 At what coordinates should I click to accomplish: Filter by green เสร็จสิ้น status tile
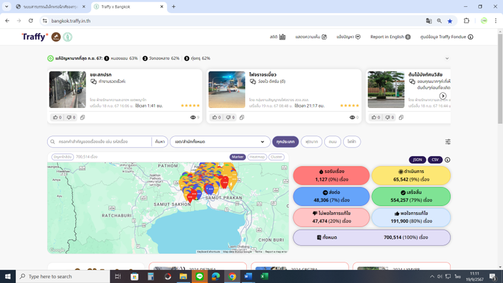411,196
